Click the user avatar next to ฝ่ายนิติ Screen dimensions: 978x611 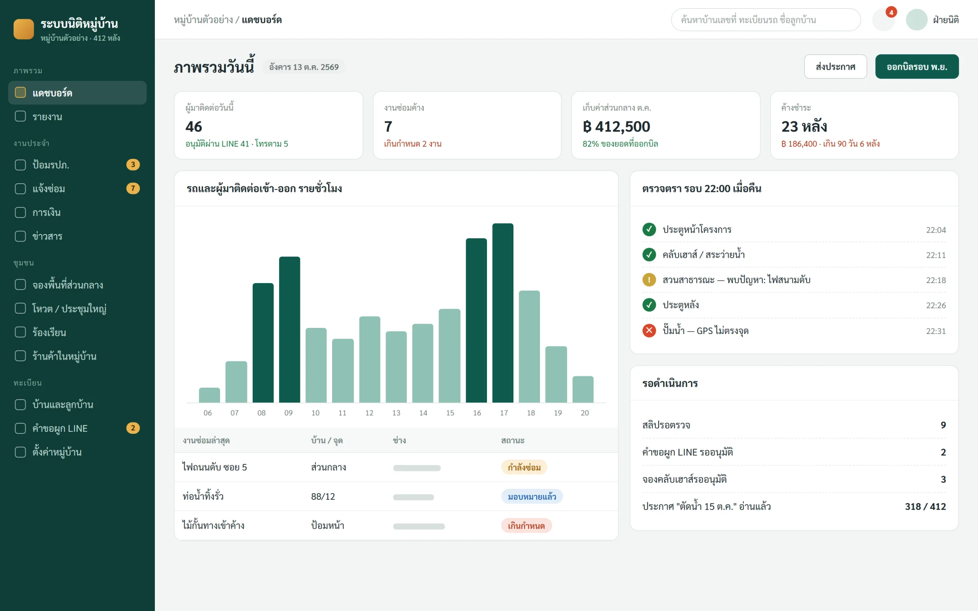click(916, 20)
